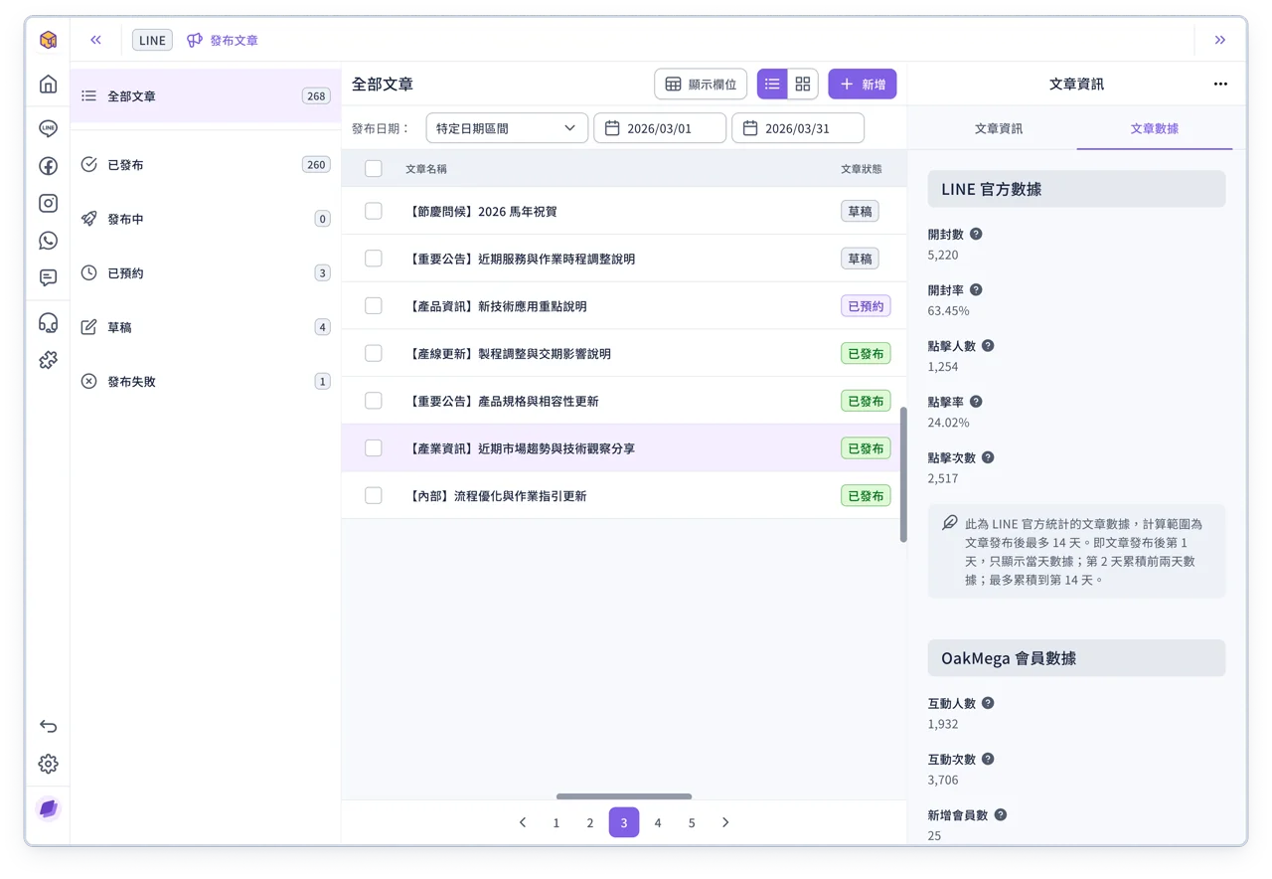
Task: Go to page 4
Action: (x=658, y=822)
